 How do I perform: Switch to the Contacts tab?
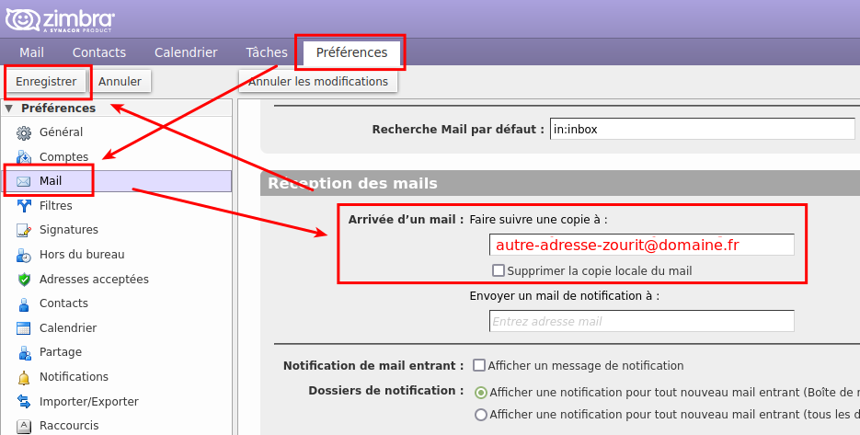click(99, 52)
